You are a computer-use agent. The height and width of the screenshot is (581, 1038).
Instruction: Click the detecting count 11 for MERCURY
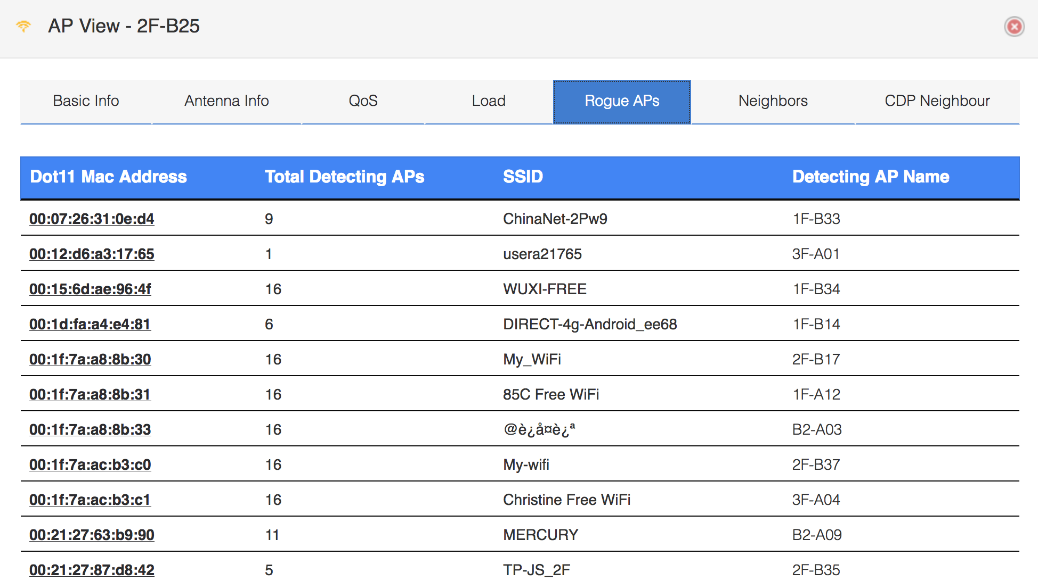[x=272, y=535]
